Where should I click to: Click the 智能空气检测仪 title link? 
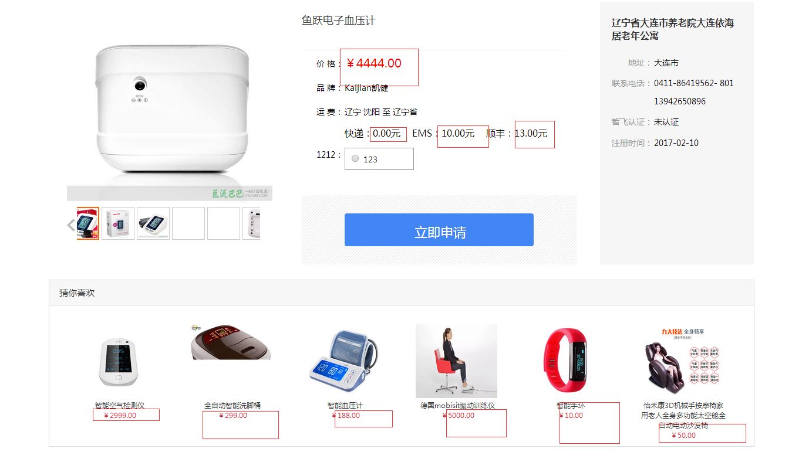[119, 405]
